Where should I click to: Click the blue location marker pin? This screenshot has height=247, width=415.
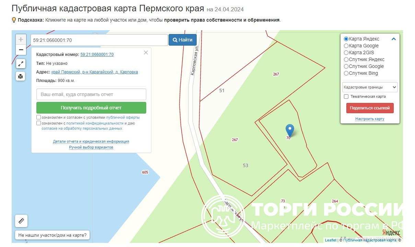pyautogui.click(x=290, y=130)
